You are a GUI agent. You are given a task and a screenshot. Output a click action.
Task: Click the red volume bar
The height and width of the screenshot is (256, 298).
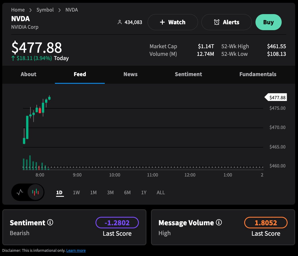[39, 168]
